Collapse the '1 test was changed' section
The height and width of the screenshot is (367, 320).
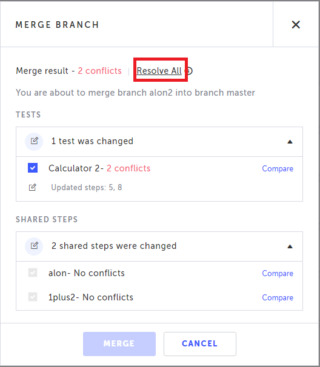[x=290, y=142]
